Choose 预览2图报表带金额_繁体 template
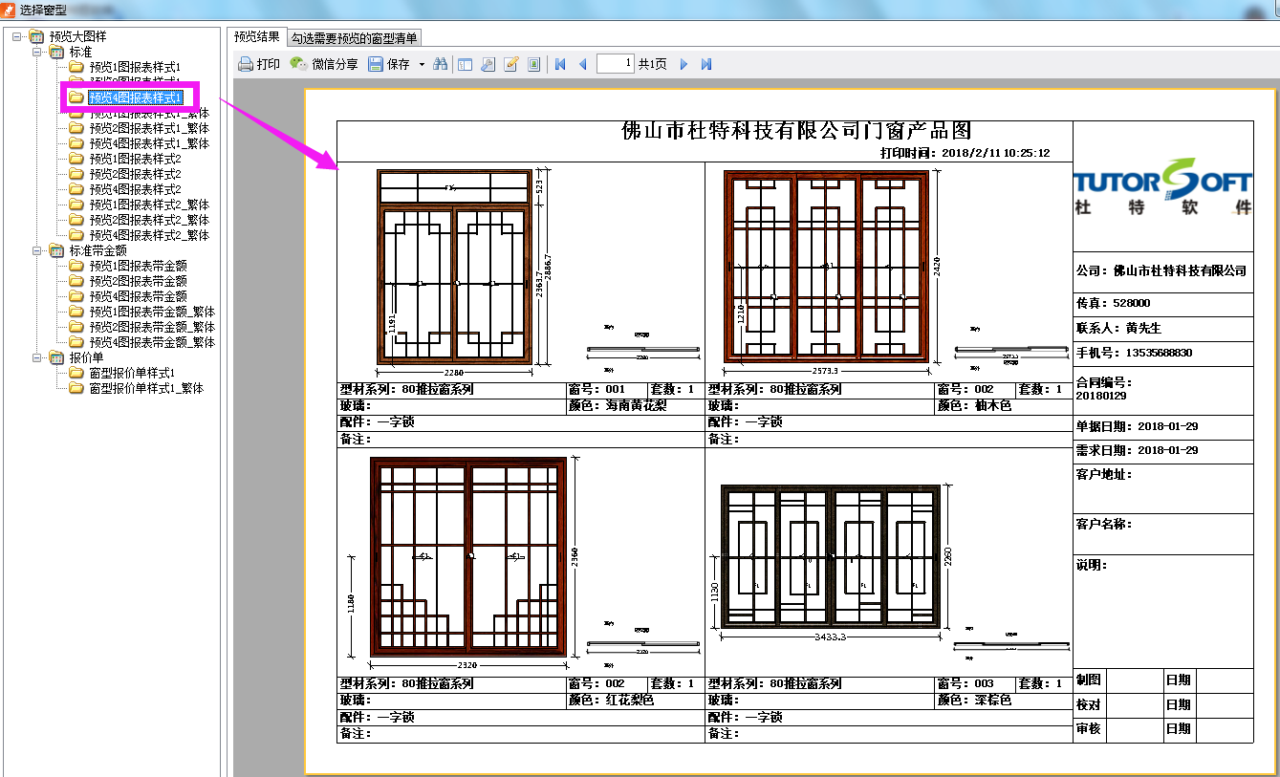The image size is (1280, 777). tap(152, 327)
